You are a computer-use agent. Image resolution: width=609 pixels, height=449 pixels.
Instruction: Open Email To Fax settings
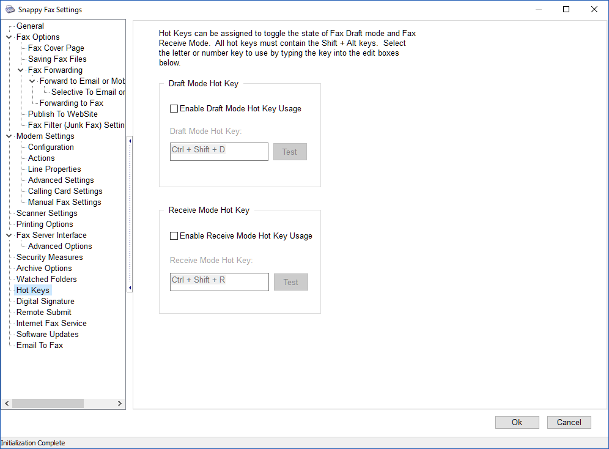coord(40,346)
